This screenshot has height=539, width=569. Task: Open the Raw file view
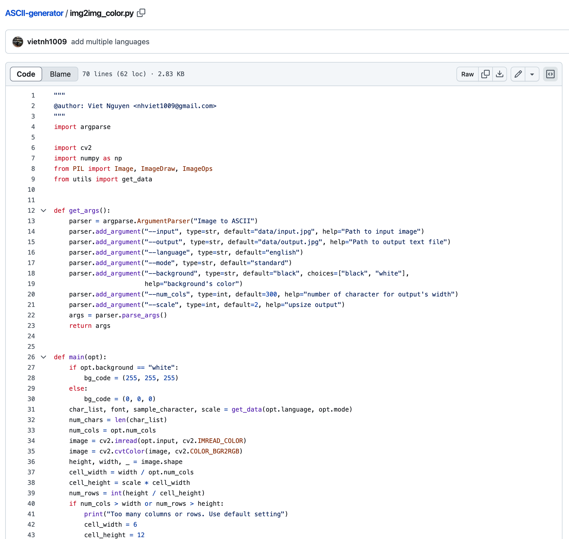pyautogui.click(x=467, y=74)
